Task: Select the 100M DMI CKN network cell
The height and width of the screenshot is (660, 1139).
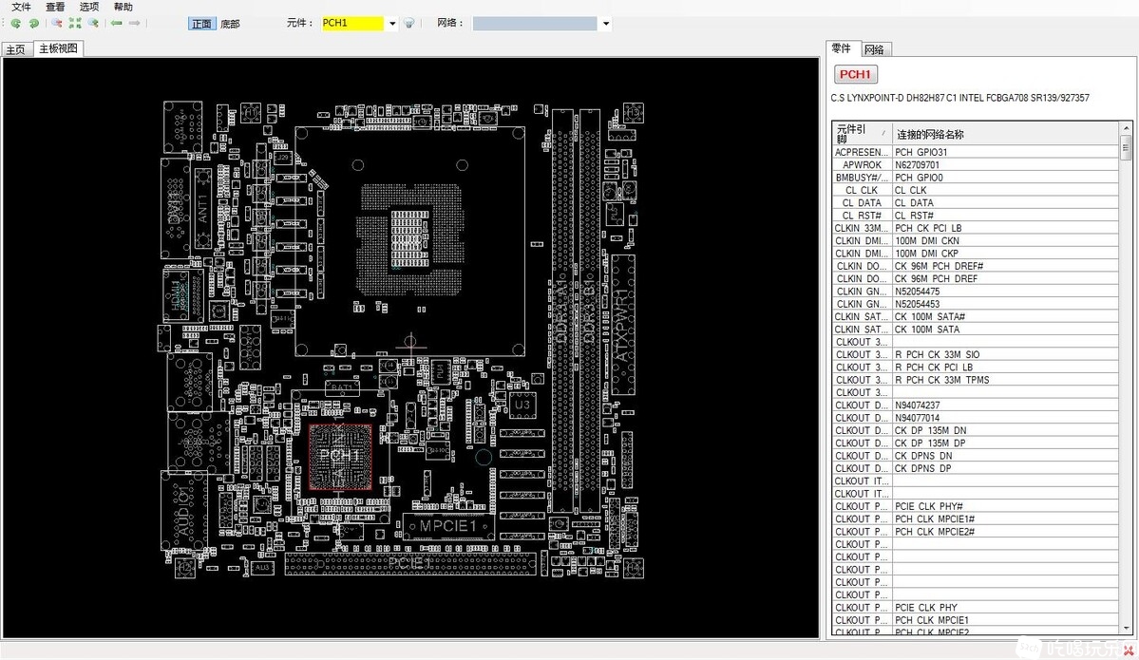Action: coord(1005,240)
